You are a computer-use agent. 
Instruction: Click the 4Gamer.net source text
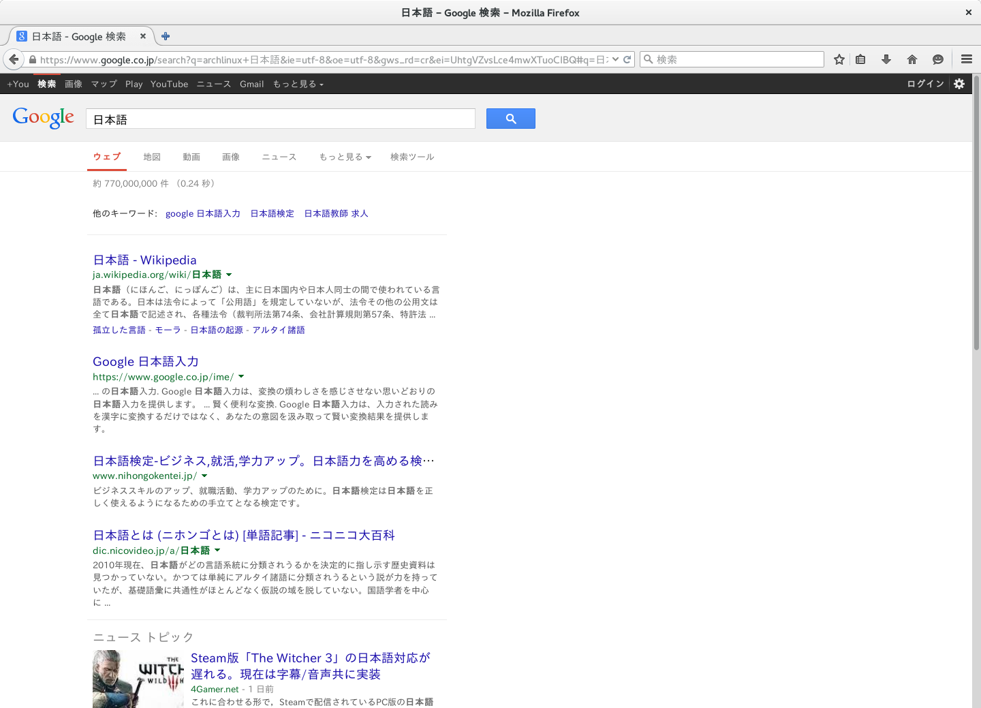215,689
